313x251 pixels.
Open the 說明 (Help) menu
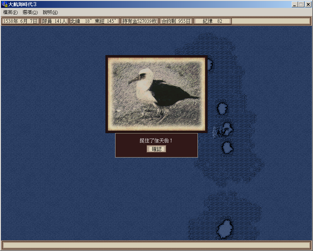click(50, 12)
